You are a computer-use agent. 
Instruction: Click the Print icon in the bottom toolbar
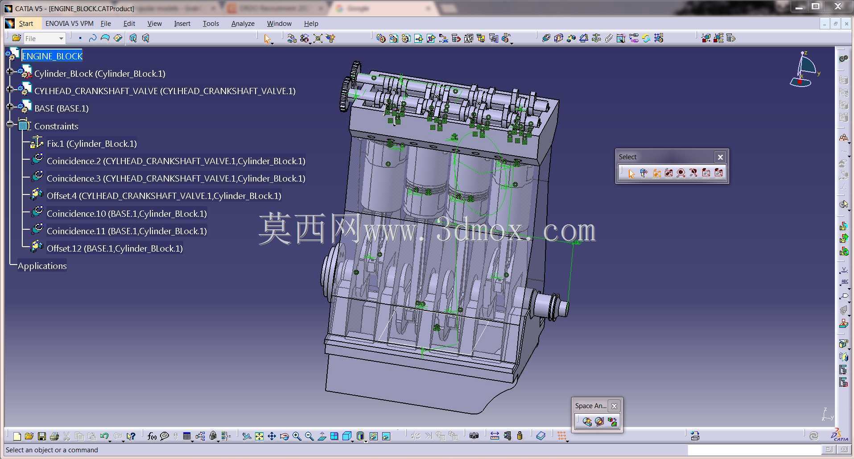point(54,436)
